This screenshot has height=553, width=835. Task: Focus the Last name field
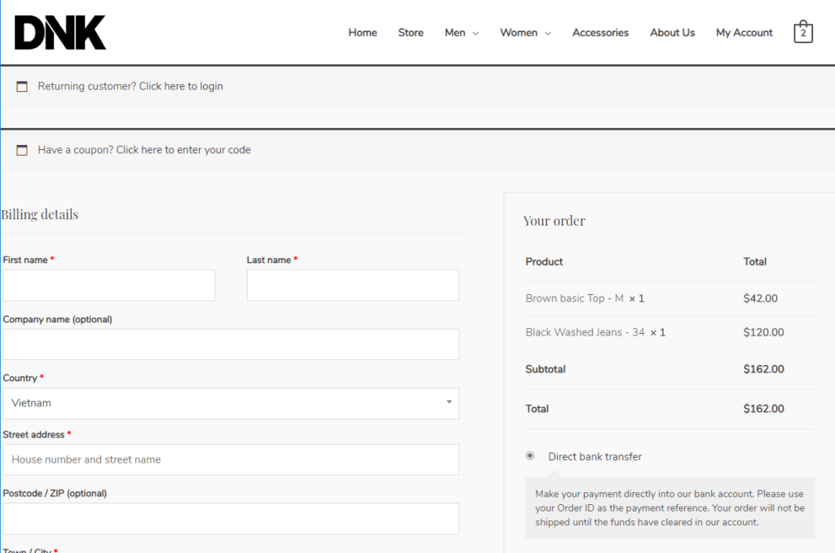tap(352, 286)
